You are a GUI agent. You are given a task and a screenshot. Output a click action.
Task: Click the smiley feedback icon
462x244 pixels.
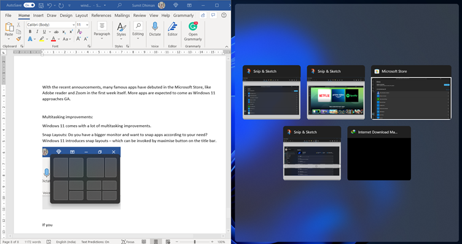pyautogui.click(x=224, y=15)
